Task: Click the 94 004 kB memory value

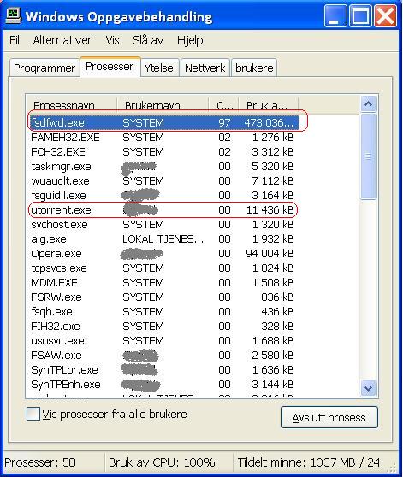Action: point(270,254)
